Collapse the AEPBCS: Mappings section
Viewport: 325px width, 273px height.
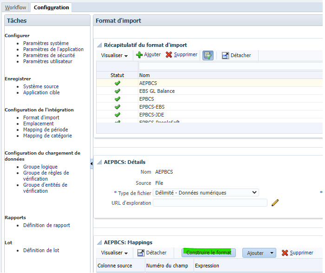99,242
